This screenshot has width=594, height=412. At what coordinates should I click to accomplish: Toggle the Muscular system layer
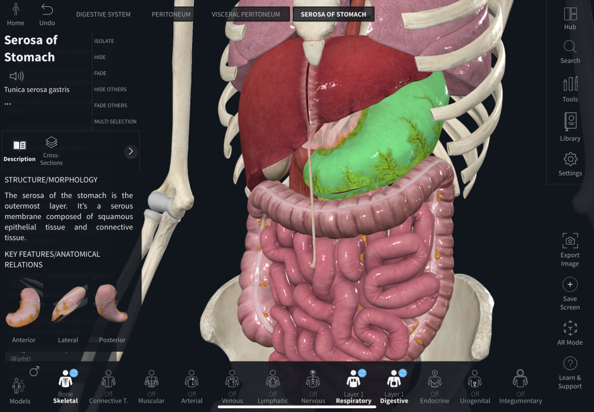coord(151,387)
